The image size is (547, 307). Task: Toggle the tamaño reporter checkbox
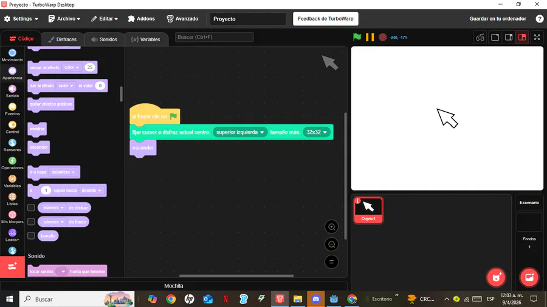pos(31,235)
